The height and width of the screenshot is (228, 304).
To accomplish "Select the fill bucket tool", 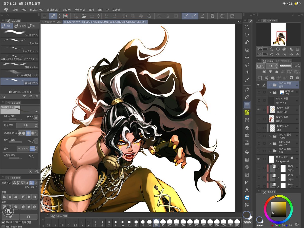I will 247,152.
